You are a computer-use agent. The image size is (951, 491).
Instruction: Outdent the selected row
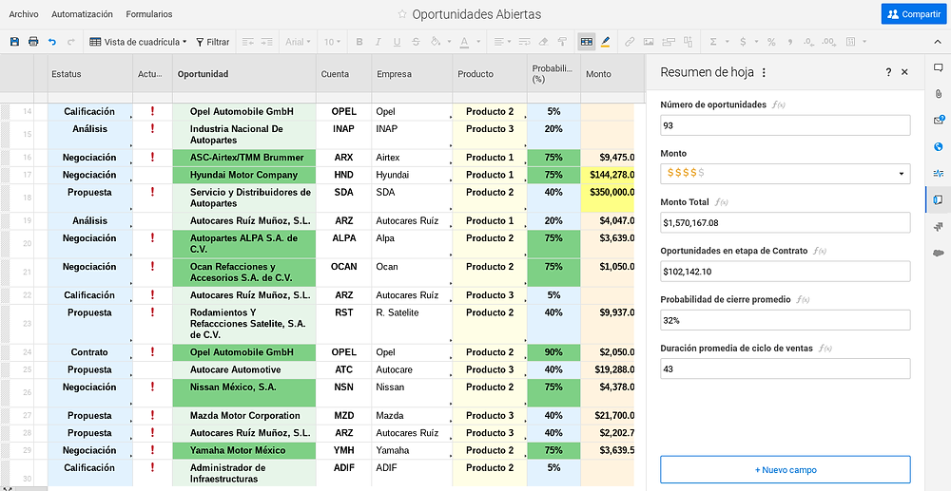click(x=247, y=42)
